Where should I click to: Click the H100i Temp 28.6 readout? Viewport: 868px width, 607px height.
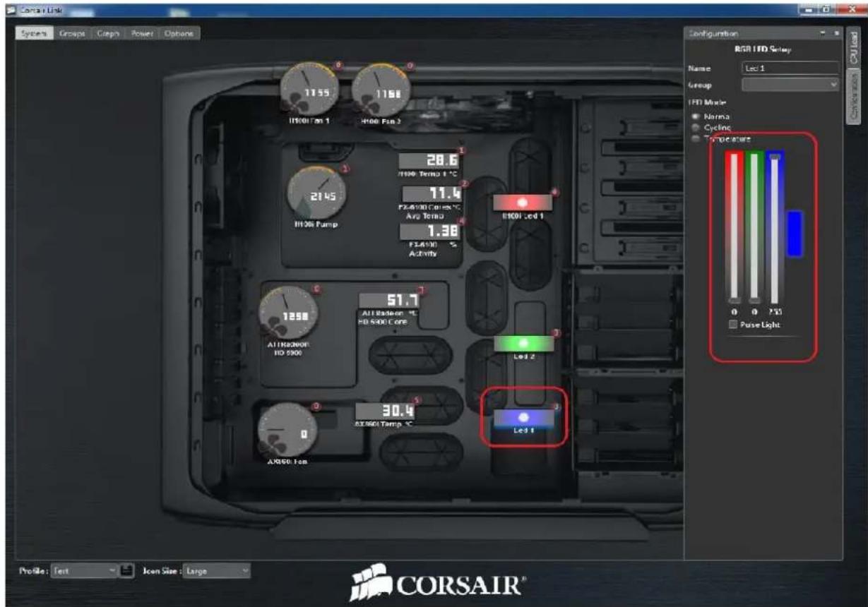[x=430, y=160]
